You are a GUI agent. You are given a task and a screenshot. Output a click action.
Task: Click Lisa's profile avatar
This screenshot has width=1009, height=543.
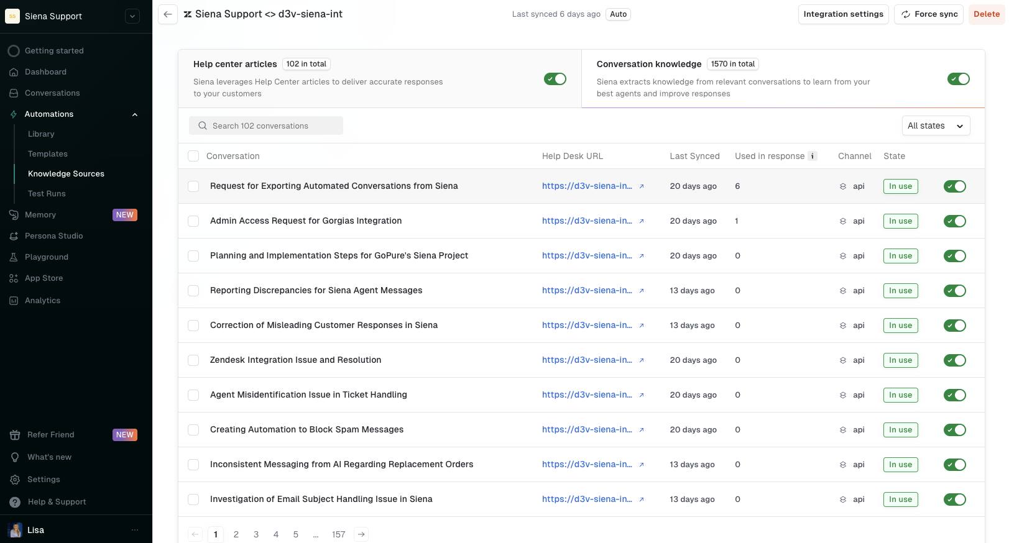point(15,530)
